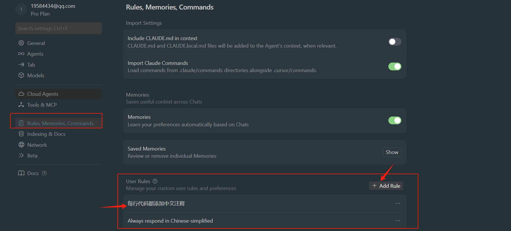This screenshot has height=231, width=511.
Task: Click the User Rules help icon
Action: pos(155,181)
